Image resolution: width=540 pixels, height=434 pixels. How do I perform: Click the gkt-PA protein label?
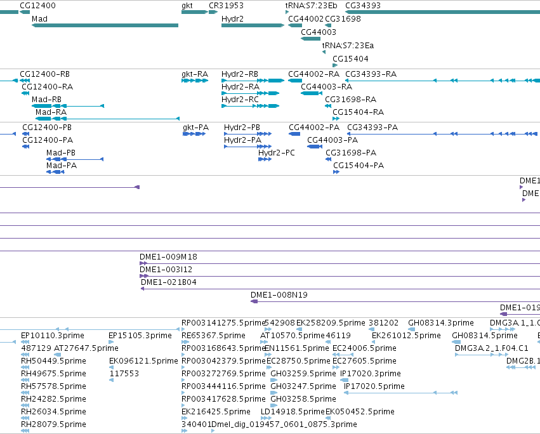tap(195, 128)
